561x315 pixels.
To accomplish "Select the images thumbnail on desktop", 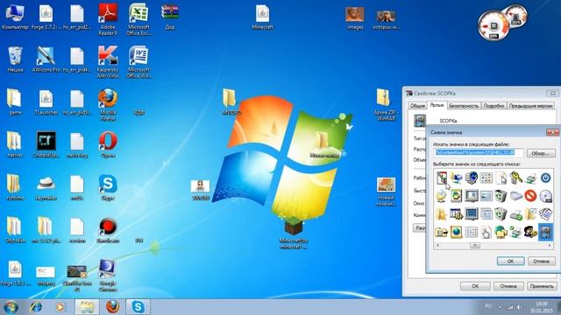I will pyautogui.click(x=355, y=17).
